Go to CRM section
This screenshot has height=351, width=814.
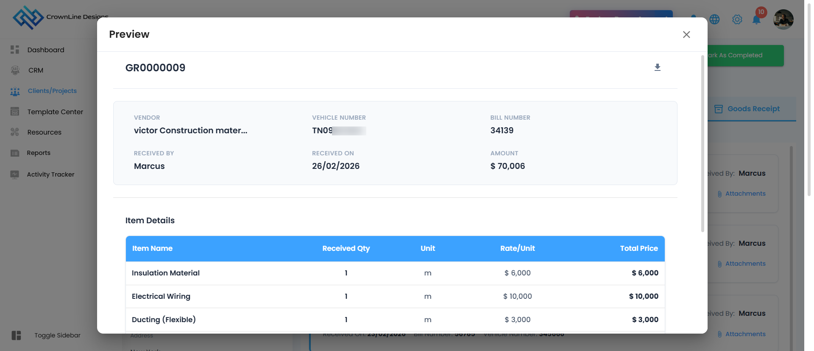(36, 70)
